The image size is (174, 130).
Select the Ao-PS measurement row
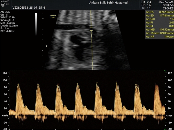pyautogui.click(x=160, y=12)
